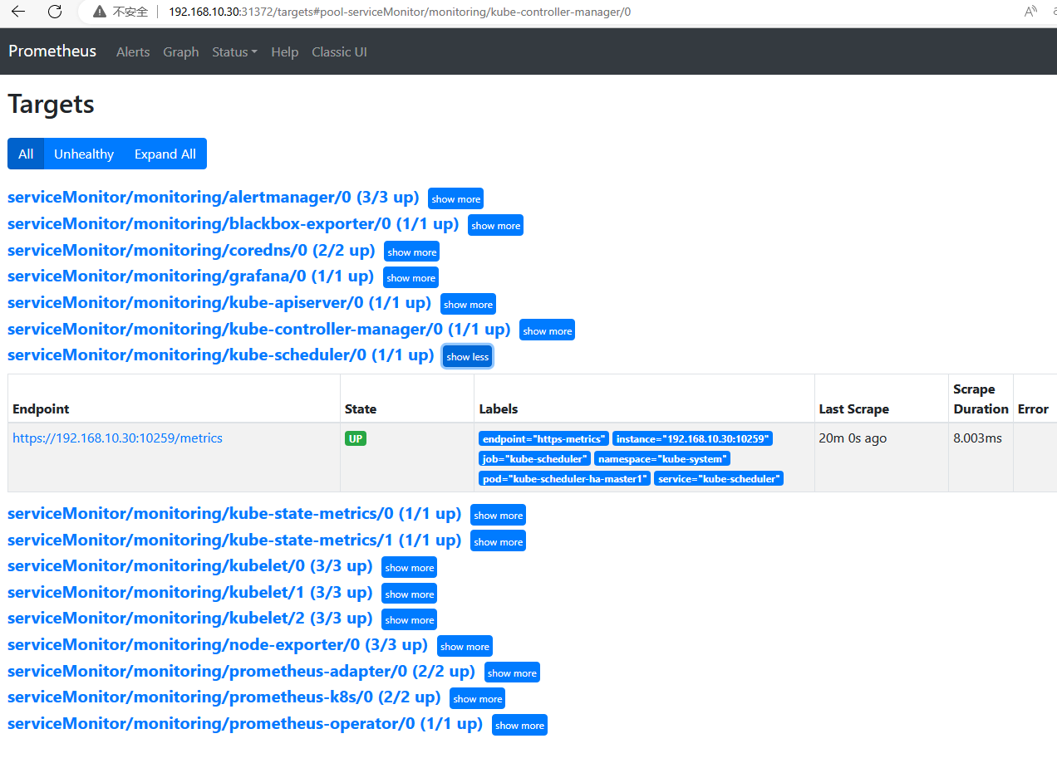Show more for the grafana service monitor
The image size is (1057, 763).
point(411,277)
